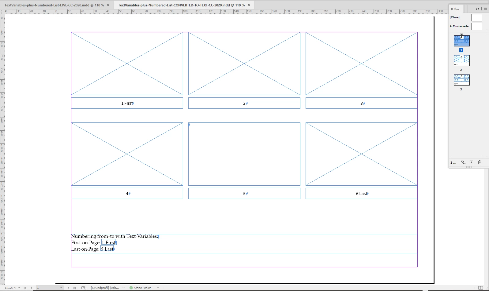Open the zoom level dropdown
Image resolution: width=489 pixels, height=291 pixels.
19,288
